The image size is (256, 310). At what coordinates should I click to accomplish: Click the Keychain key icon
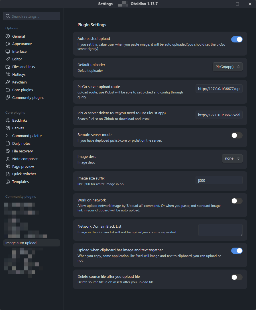click(x=8, y=82)
